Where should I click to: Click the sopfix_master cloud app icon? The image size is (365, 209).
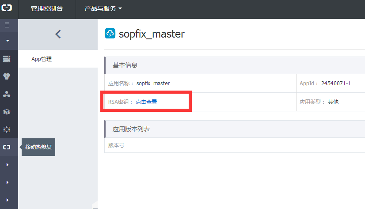tap(110, 33)
